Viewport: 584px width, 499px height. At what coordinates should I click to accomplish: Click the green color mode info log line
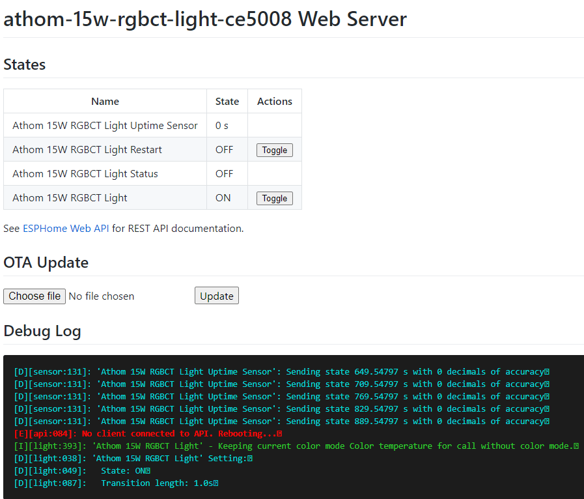point(296,446)
